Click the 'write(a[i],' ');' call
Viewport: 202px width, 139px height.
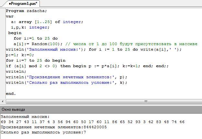click(161, 49)
